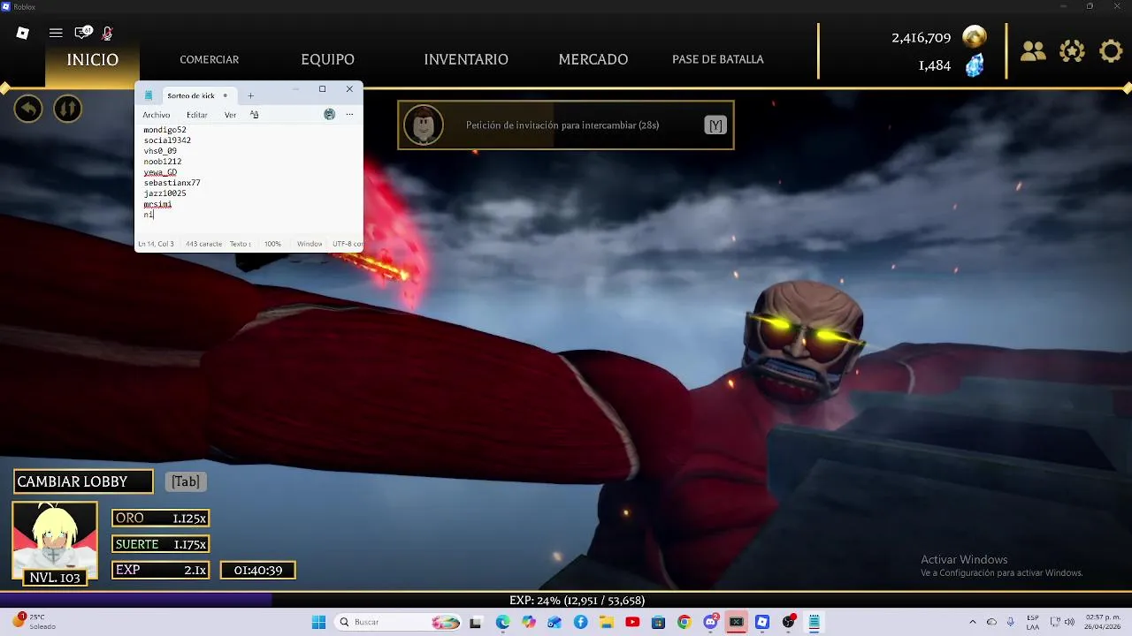This screenshot has height=636, width=1132.
Task: Open the COMERCIAR tab
Action: (210, 59)
